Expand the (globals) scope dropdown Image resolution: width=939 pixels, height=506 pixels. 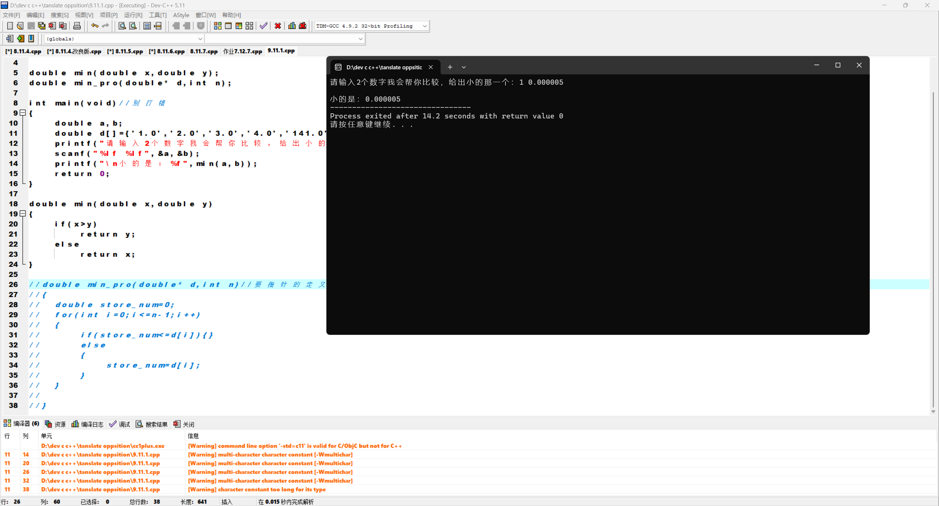(200, 39)
